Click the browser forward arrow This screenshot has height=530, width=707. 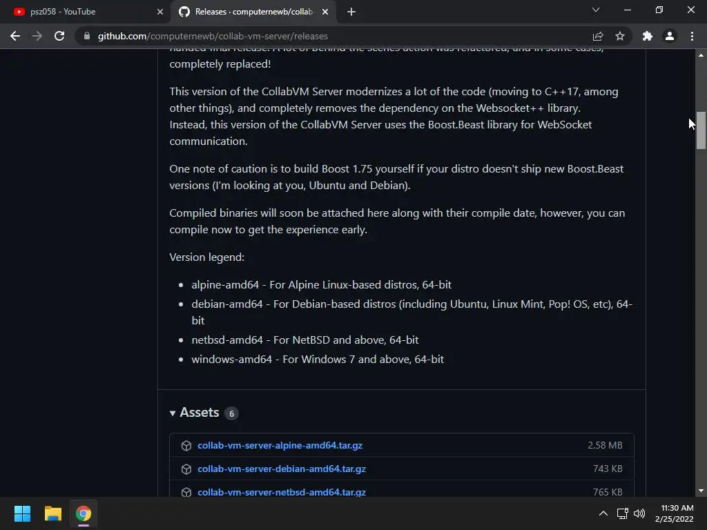37,36
